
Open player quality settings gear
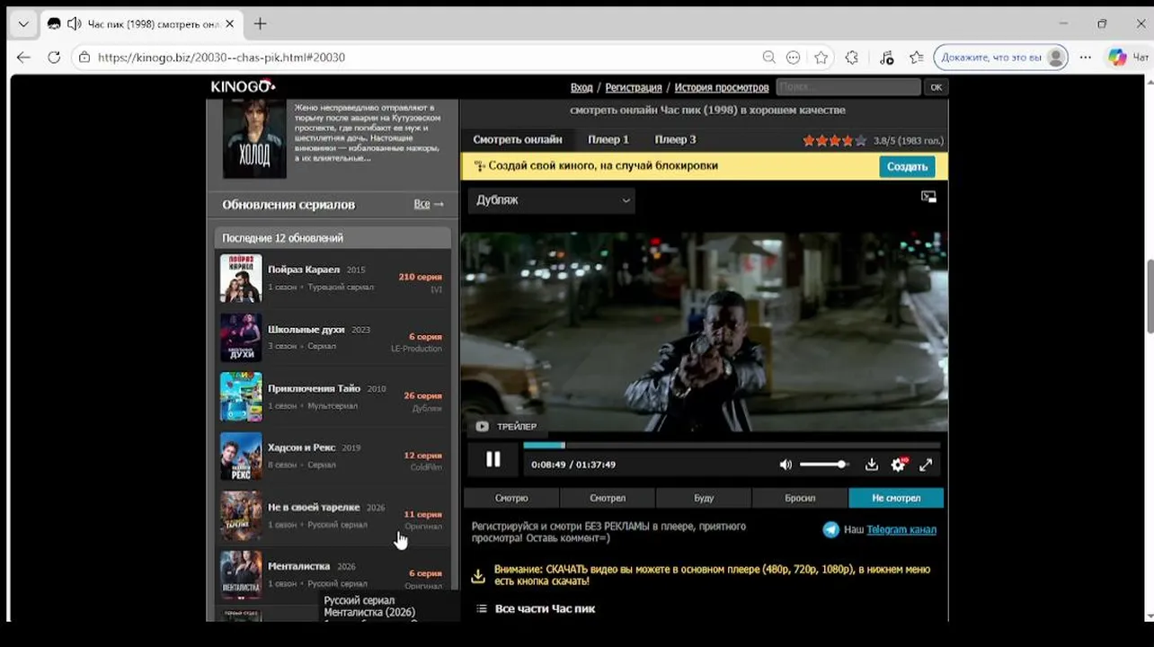pos(898,465)
